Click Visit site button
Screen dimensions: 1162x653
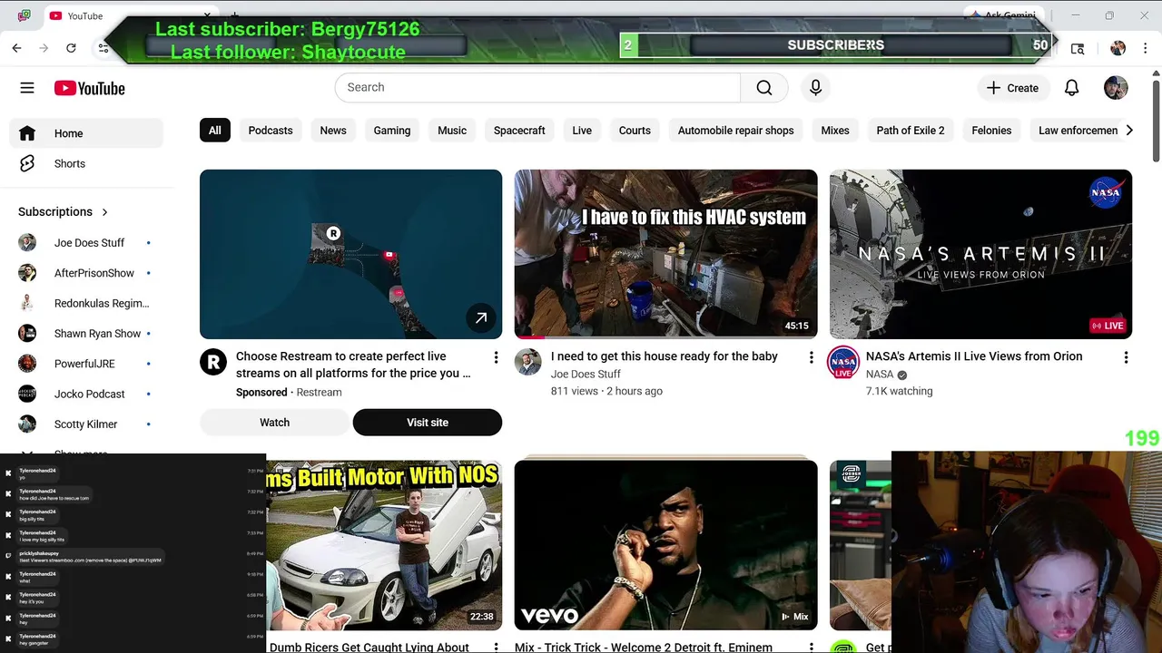[x=428, y=422]
